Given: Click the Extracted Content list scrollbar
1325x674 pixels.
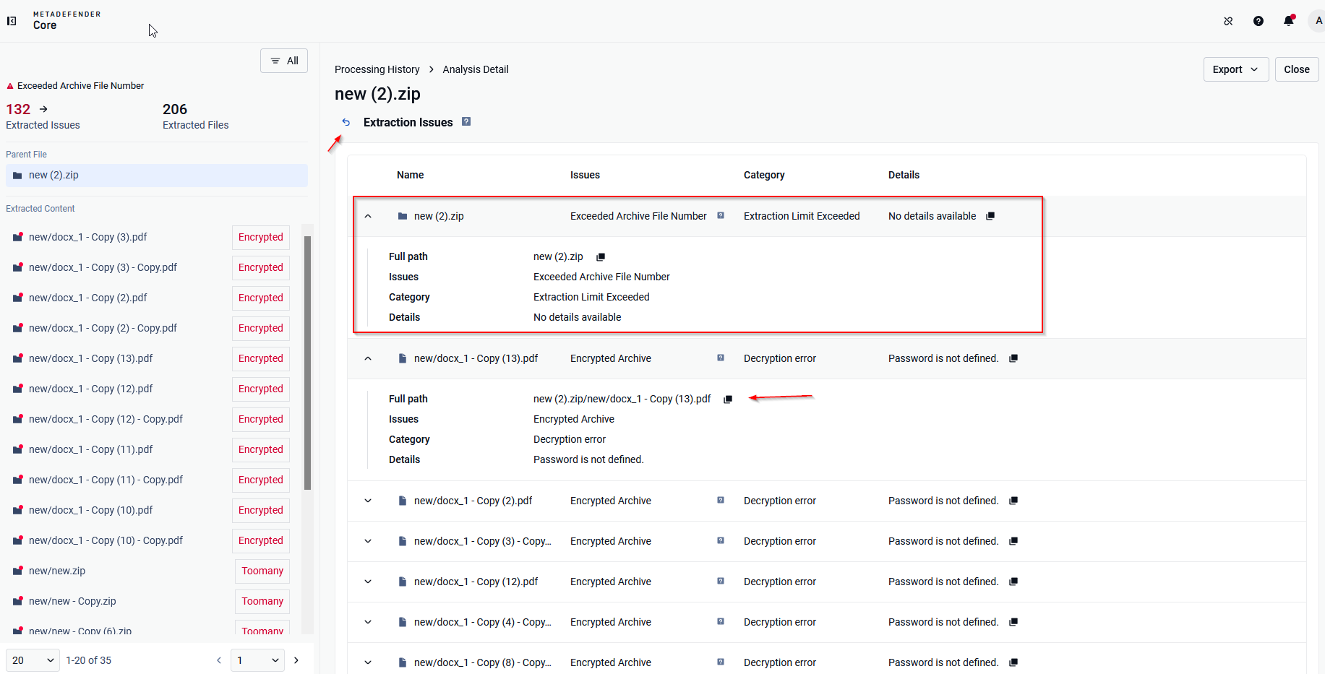Looking at the screenshot, I should (308, 363).
